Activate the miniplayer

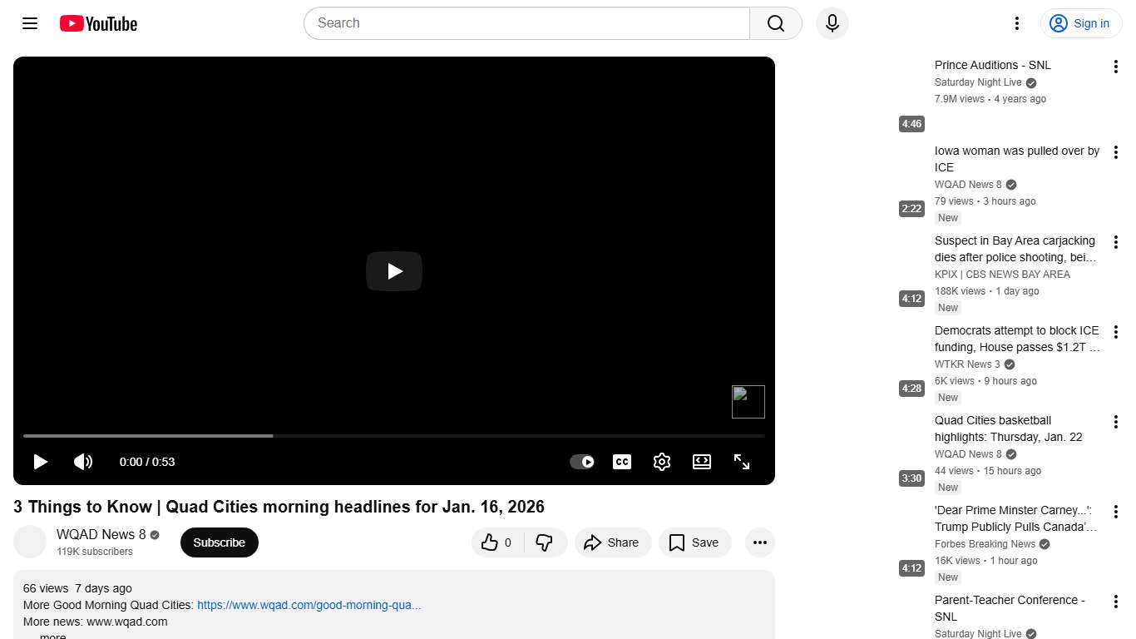[702, 462]
